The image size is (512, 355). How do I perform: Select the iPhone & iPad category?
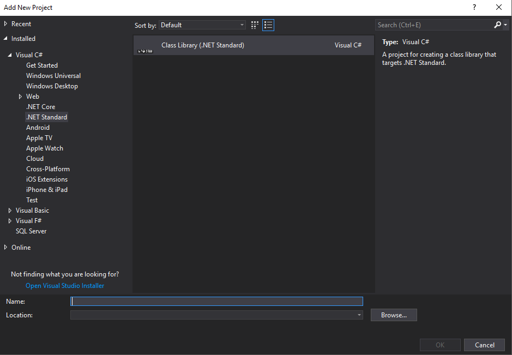47,190
